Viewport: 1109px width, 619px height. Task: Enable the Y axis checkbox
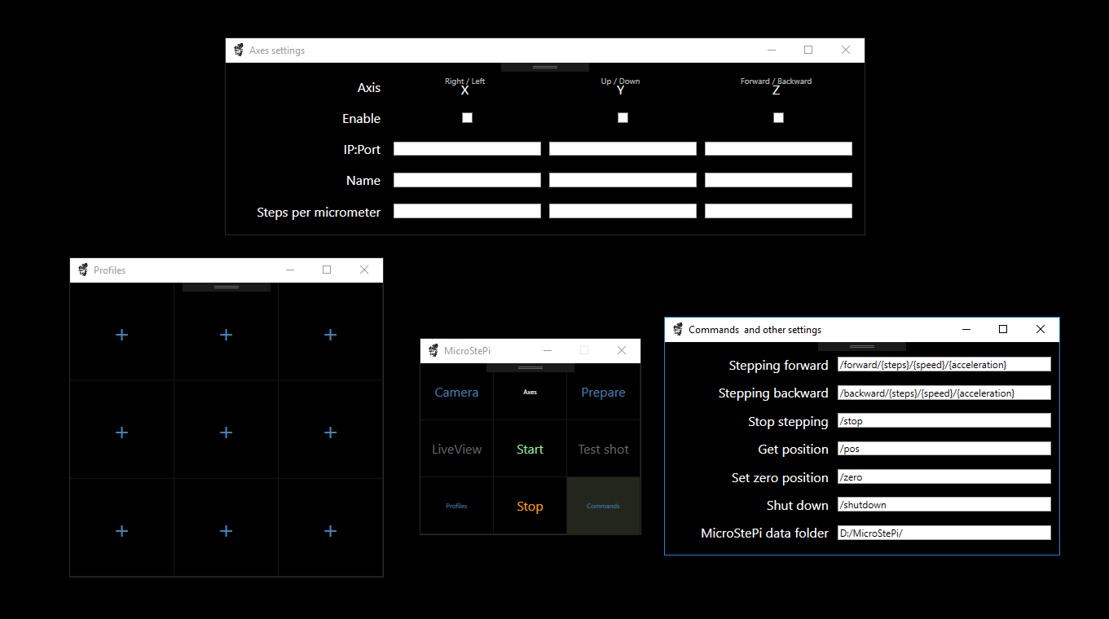[x=623, y=118]
